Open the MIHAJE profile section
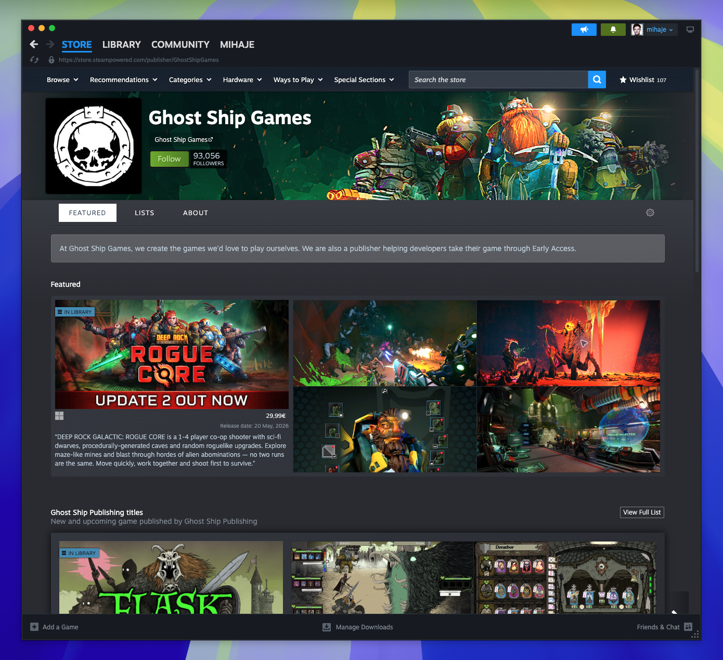The height and width of the screenshot is (660, 723). [237, 45]
